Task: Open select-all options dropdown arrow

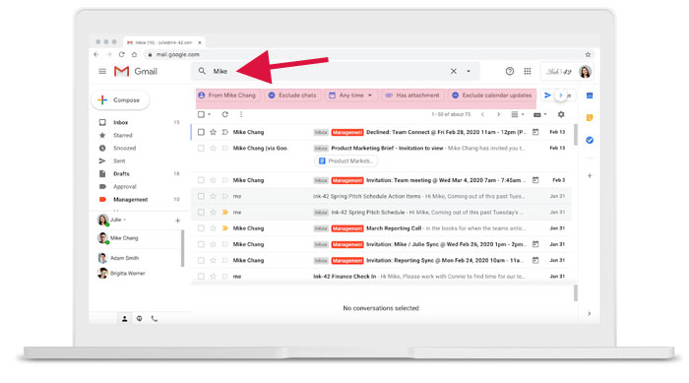Action: (x=209, y=114)
